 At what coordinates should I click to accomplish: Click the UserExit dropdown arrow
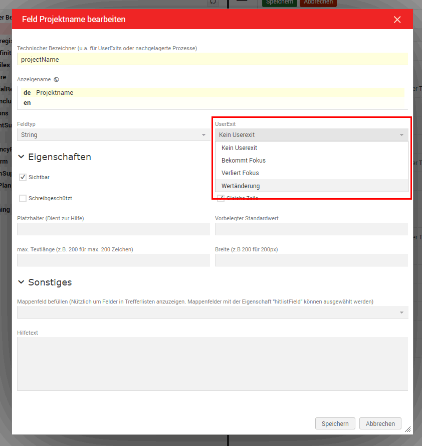click(x=401, y=135)
